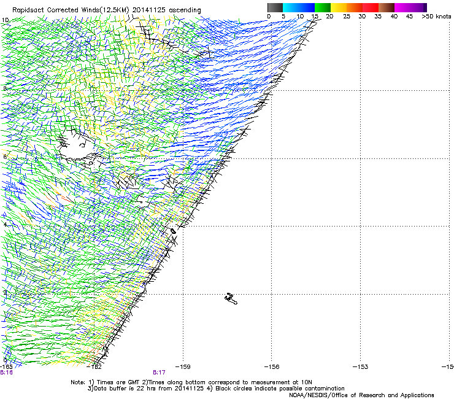Screen dimensions: 454x399
Task: Click the '>50 knots' legend label
Action: pyautogui.click(x=436, y=17)
